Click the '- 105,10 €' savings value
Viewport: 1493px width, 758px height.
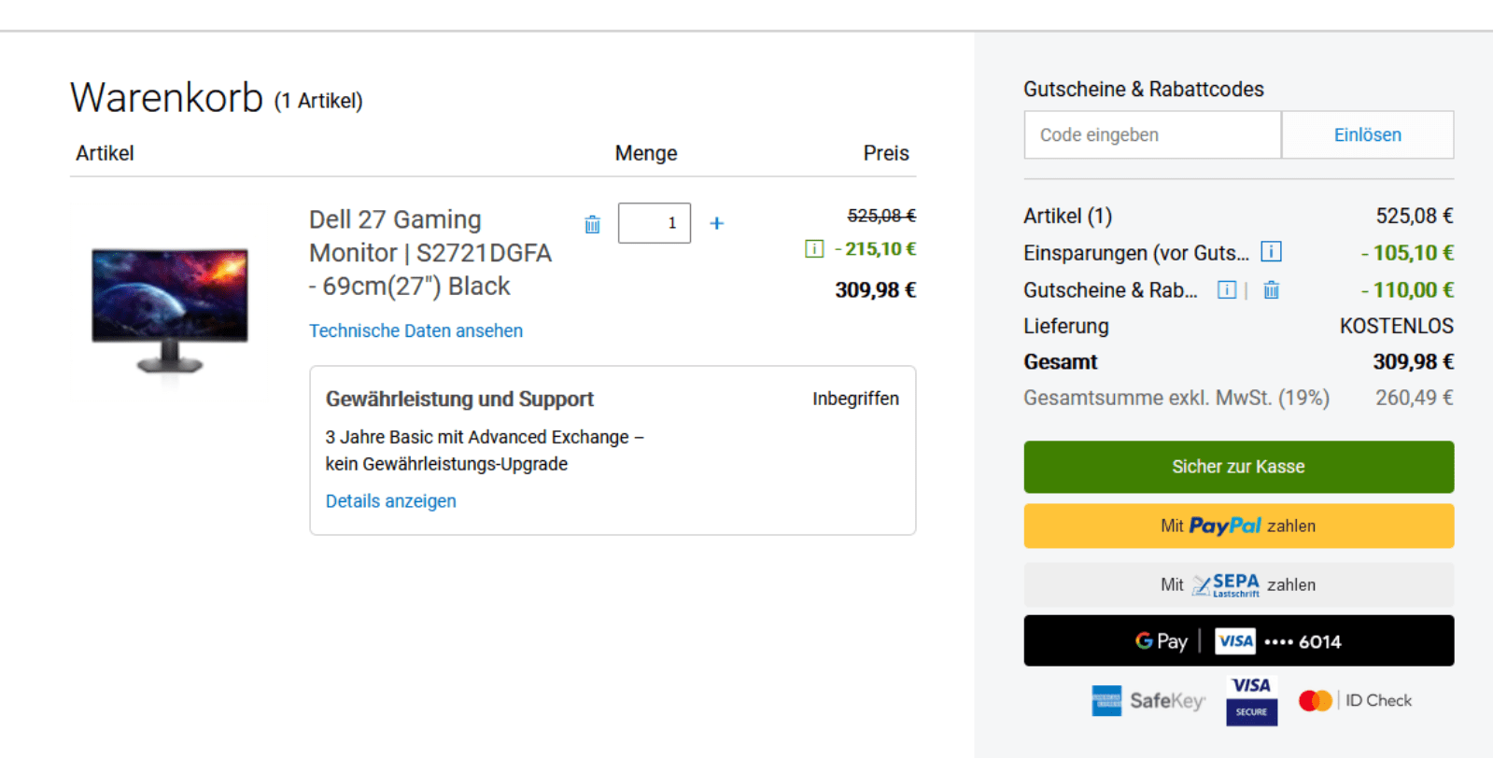click(1407, 253)
